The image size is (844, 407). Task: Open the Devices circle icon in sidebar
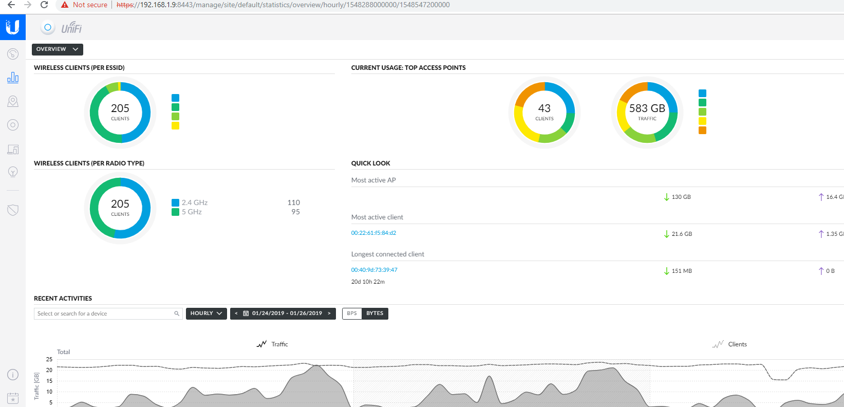pyautogui.click(x=13, y=125)
